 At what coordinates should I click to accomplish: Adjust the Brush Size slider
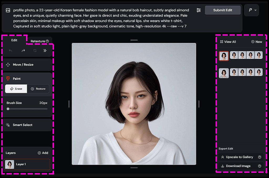tap(8, 109)
